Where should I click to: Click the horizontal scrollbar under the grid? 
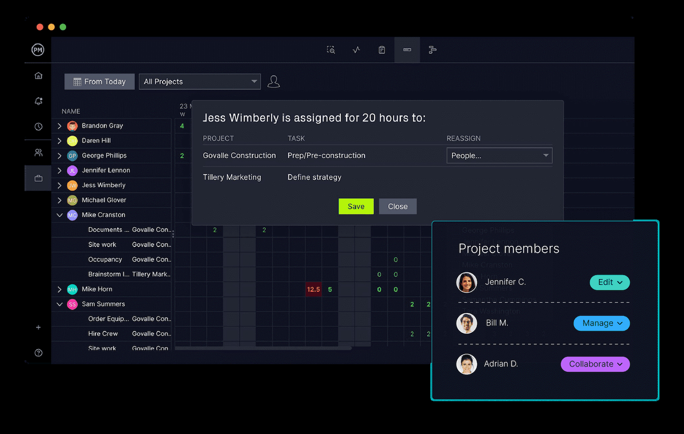click(x=263, y=348)
